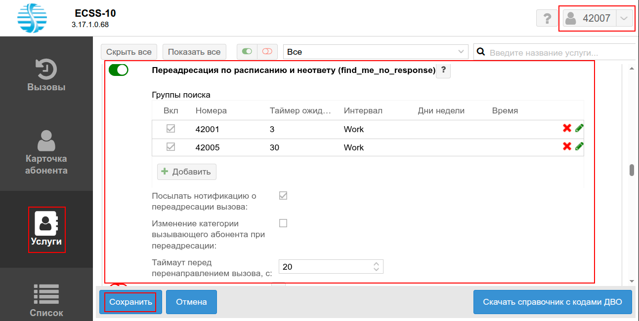Click version number 3.17.1.0.68

(90, 24)
